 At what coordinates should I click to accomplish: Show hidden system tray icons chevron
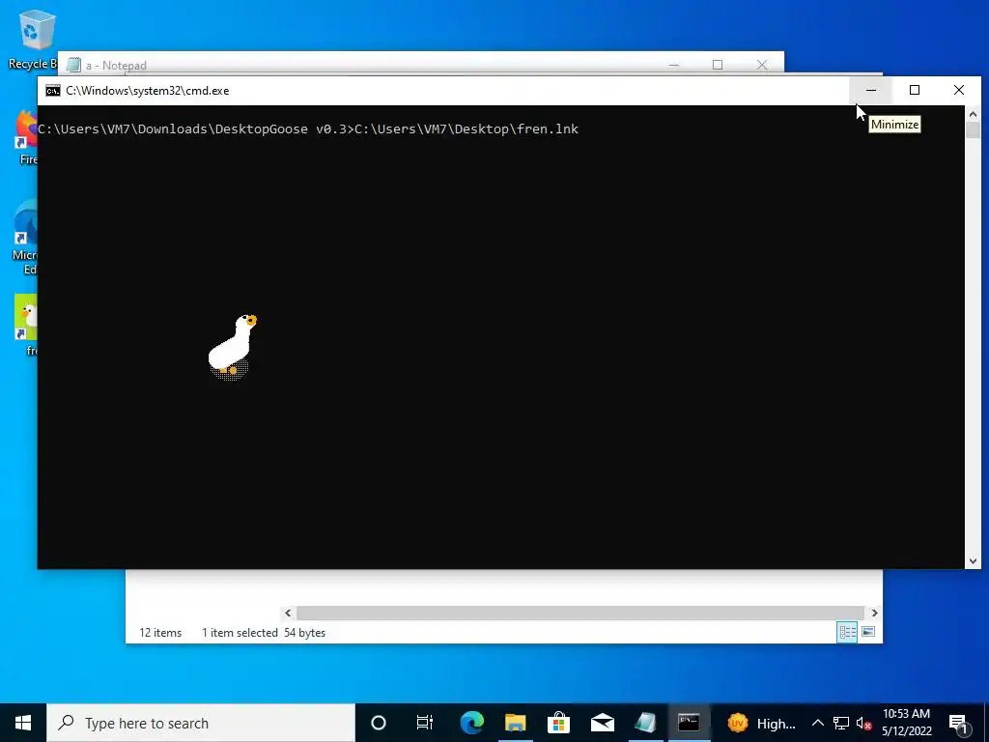click(817, 723)
